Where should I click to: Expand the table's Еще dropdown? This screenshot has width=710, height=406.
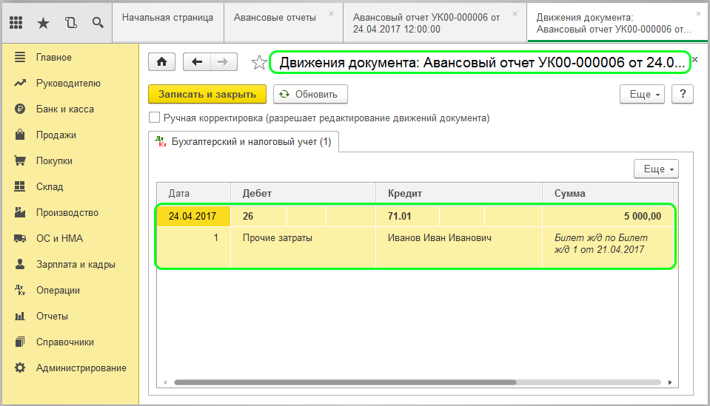click(655, 169)
